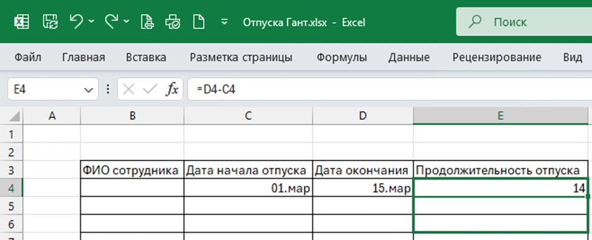The image size is (592, 240).
Task: Open the Разметка страницы tab
Action: 241,57
